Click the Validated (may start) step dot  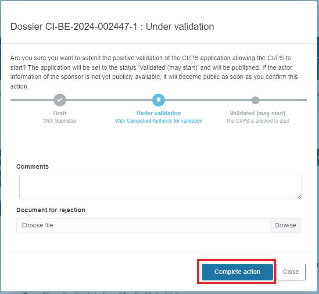pos(255,100)
